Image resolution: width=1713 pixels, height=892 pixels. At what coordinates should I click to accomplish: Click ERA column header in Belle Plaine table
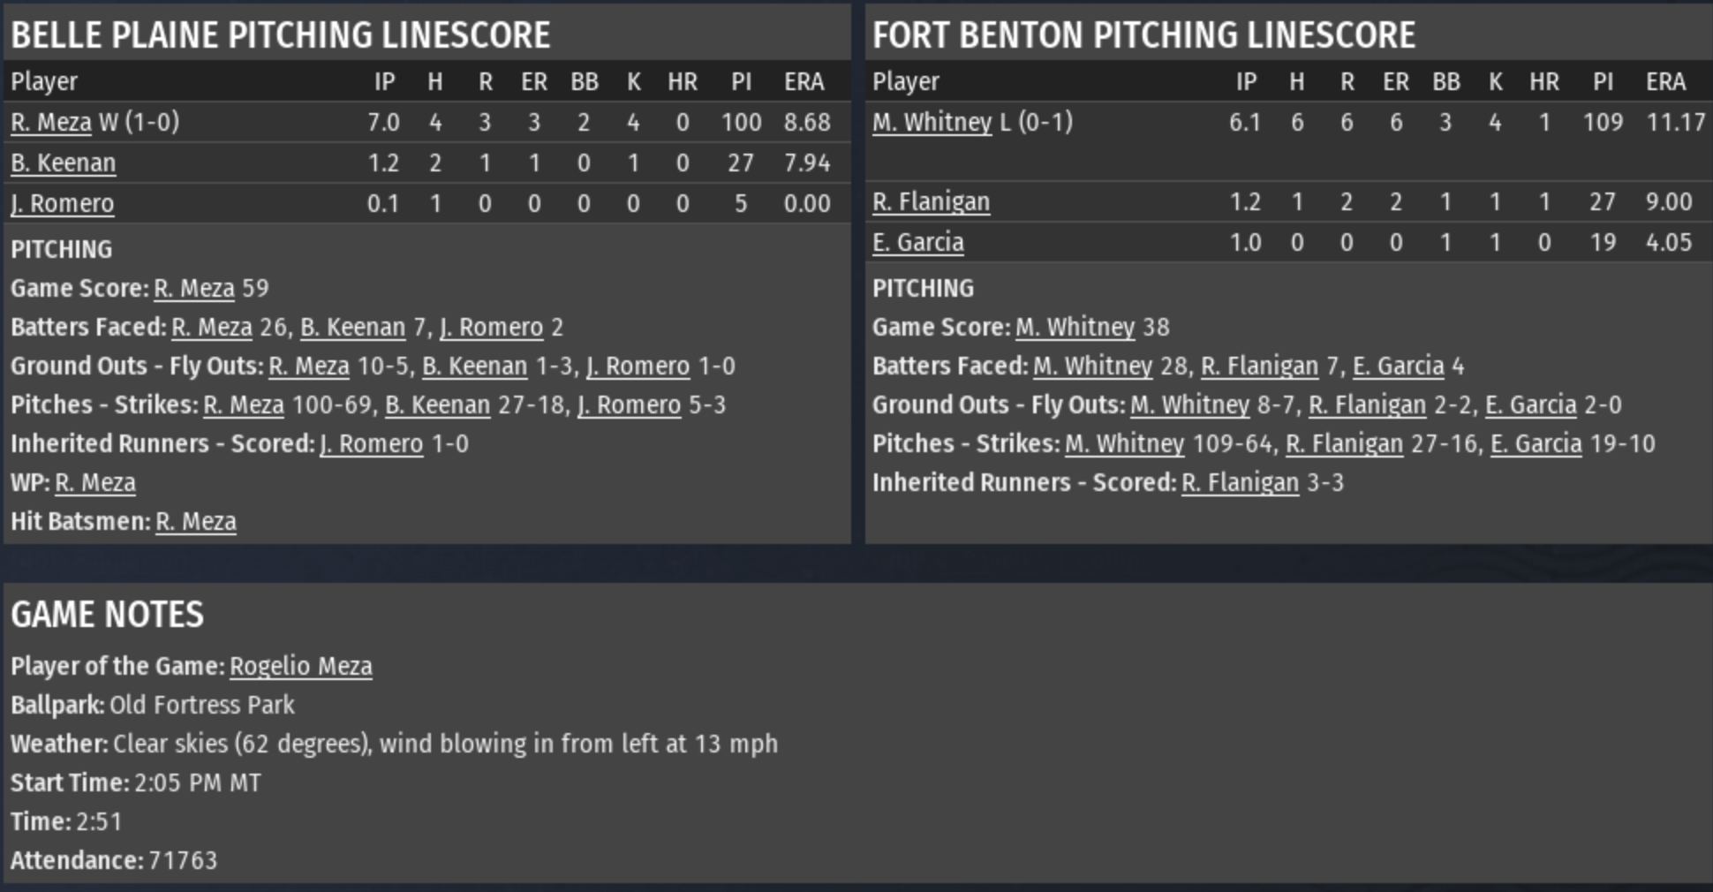coord(804,81)
